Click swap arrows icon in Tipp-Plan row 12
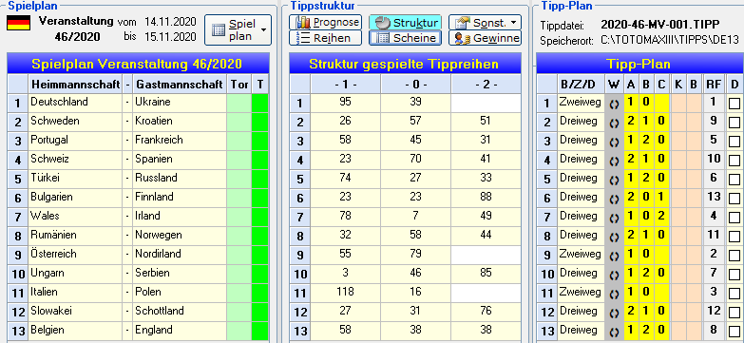744x343 pixels. [614, 313]
